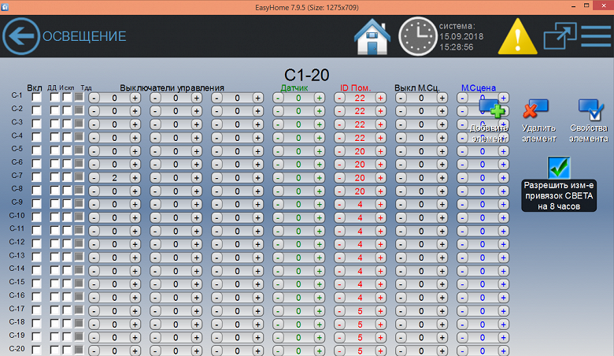
Task: Decrease Выкл М.Сц. value for C-15
Action: [401, 284]
